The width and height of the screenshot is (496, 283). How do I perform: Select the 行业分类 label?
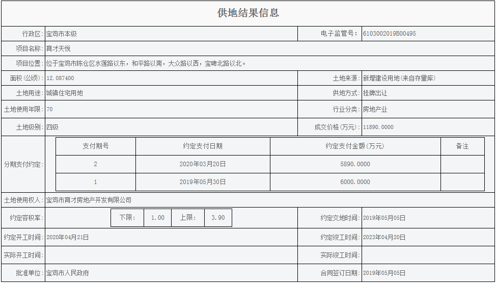[x=346, y=109]
